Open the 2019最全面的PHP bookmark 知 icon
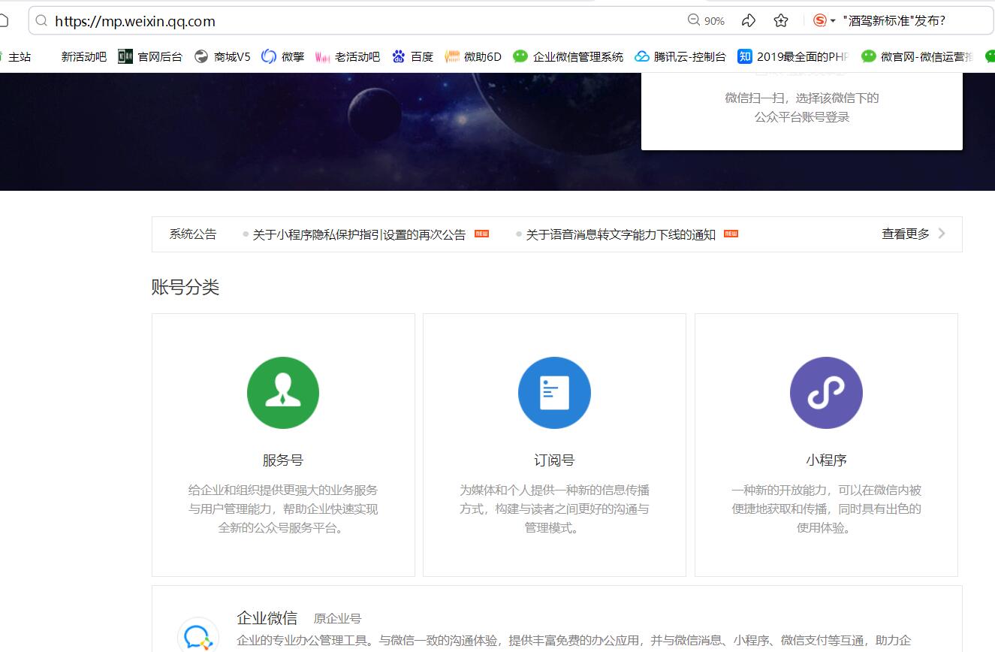The width and height of the screenshot is (995, 652). click(x=745, y=56)
